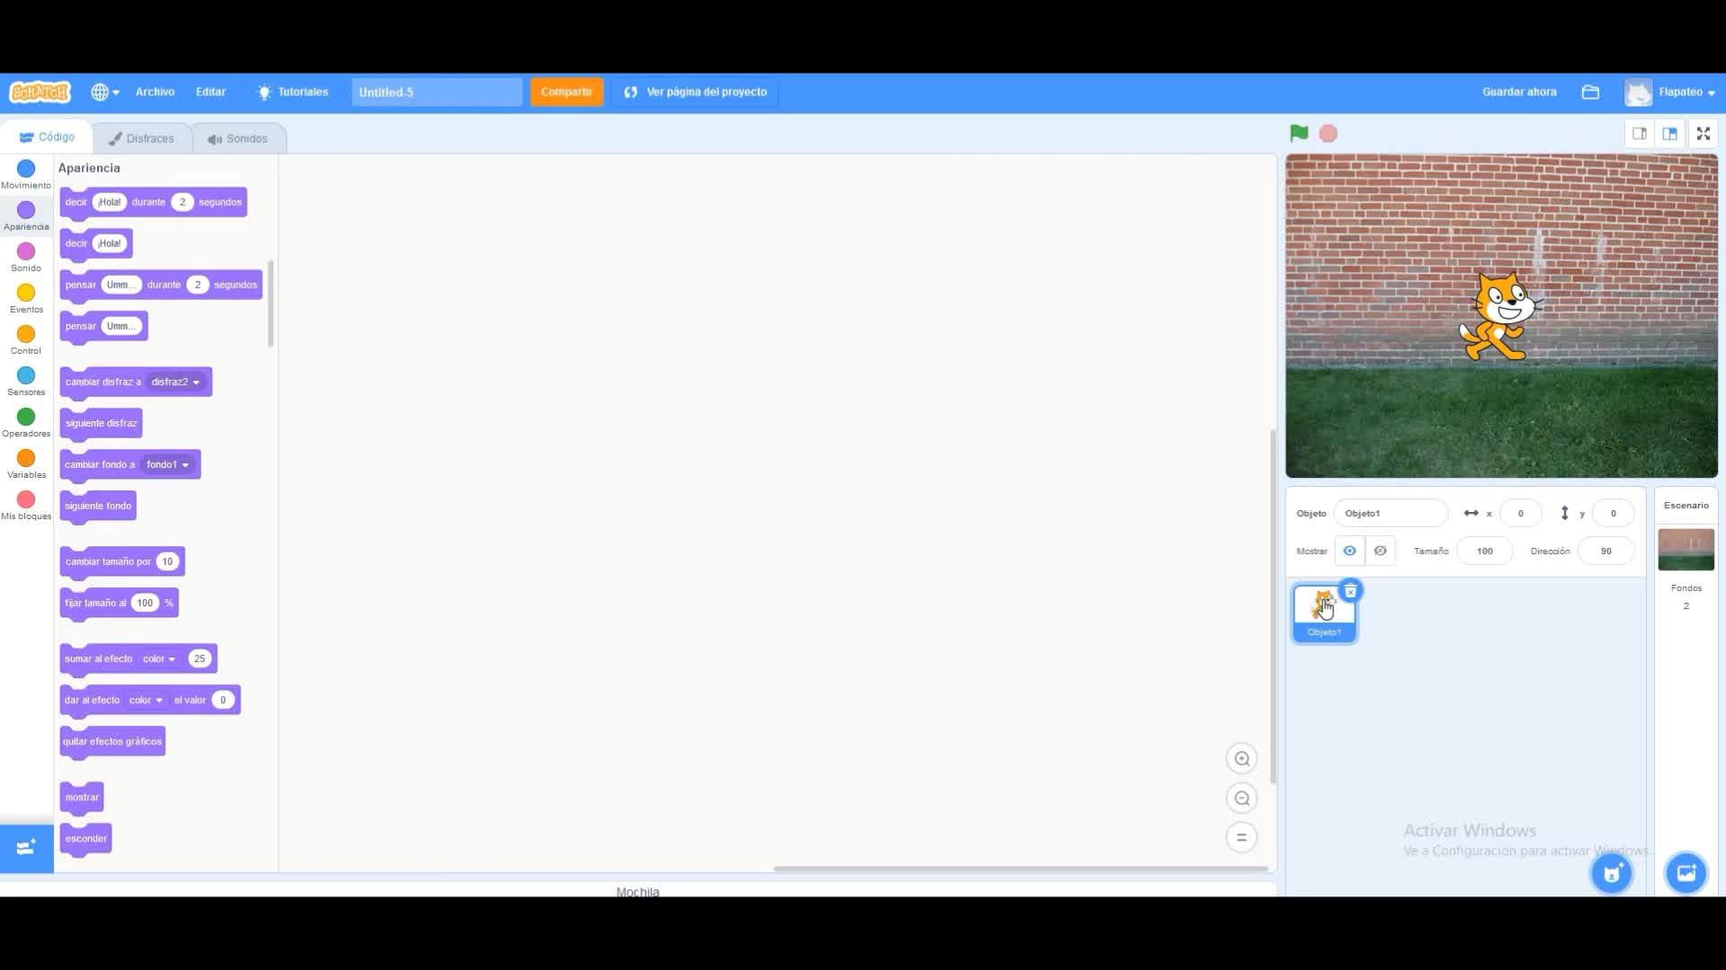This screenshot has width=1726, height=970.
Task: Open the My Stuff folder icon
Action: [1590, 93]
